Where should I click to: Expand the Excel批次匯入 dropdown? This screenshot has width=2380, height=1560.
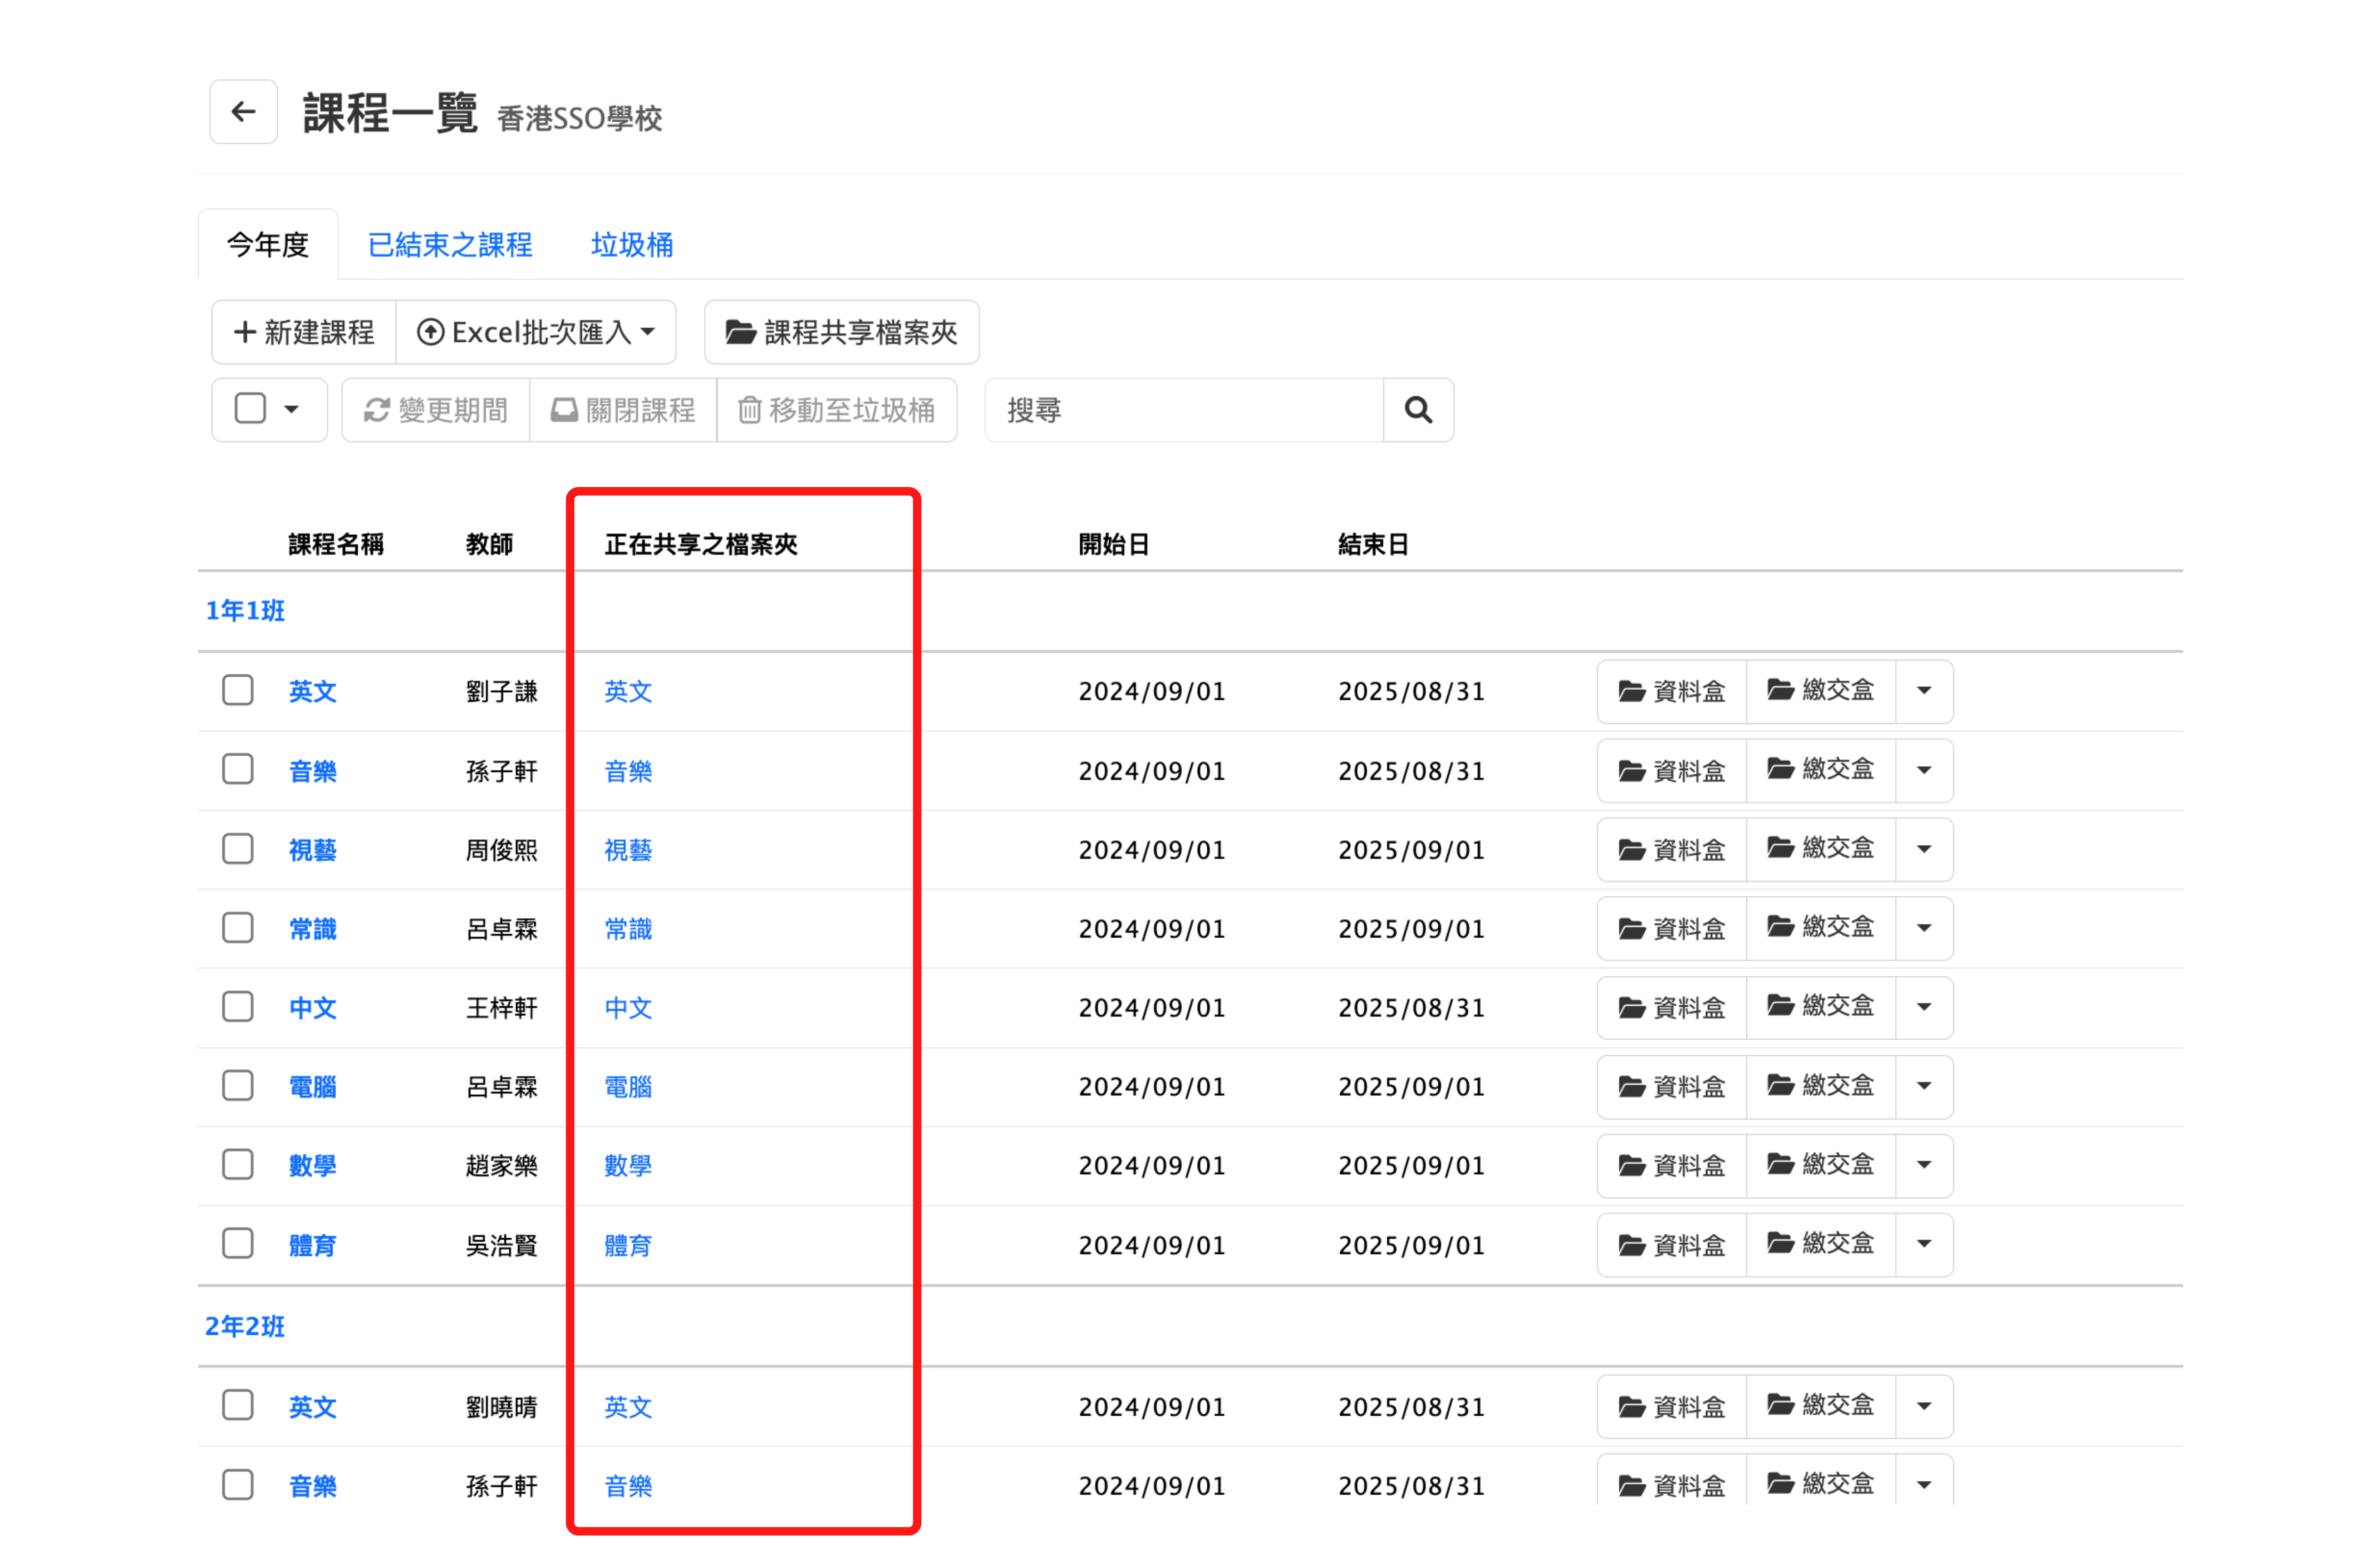point(536,332)
